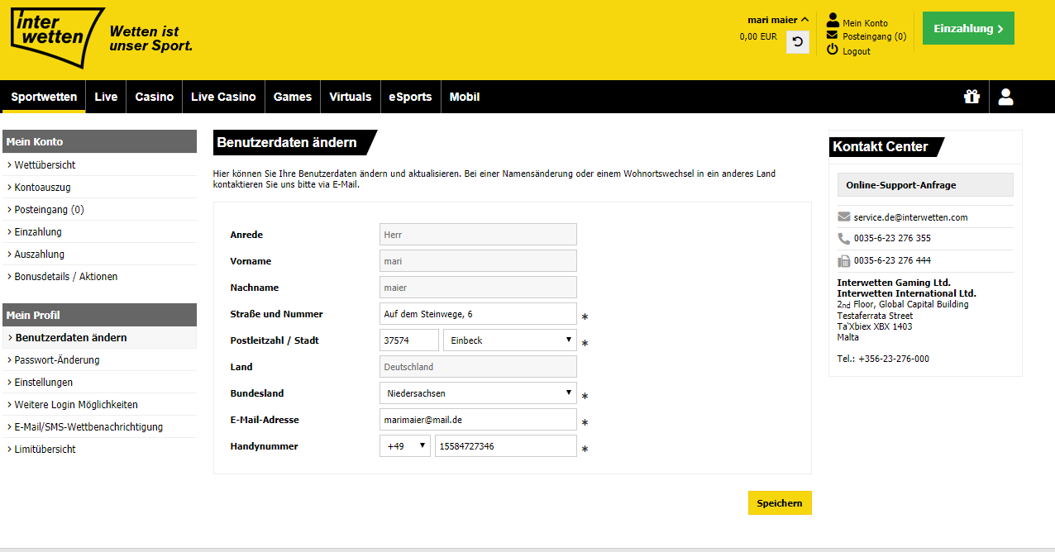Open Posteingang (0) link in header
Screen dimensions: 1055x552
point(874,36)
